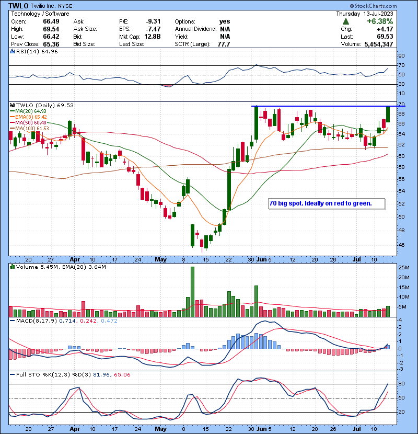Select the red MA(50) 60.40 legend

tap(28, 122)
